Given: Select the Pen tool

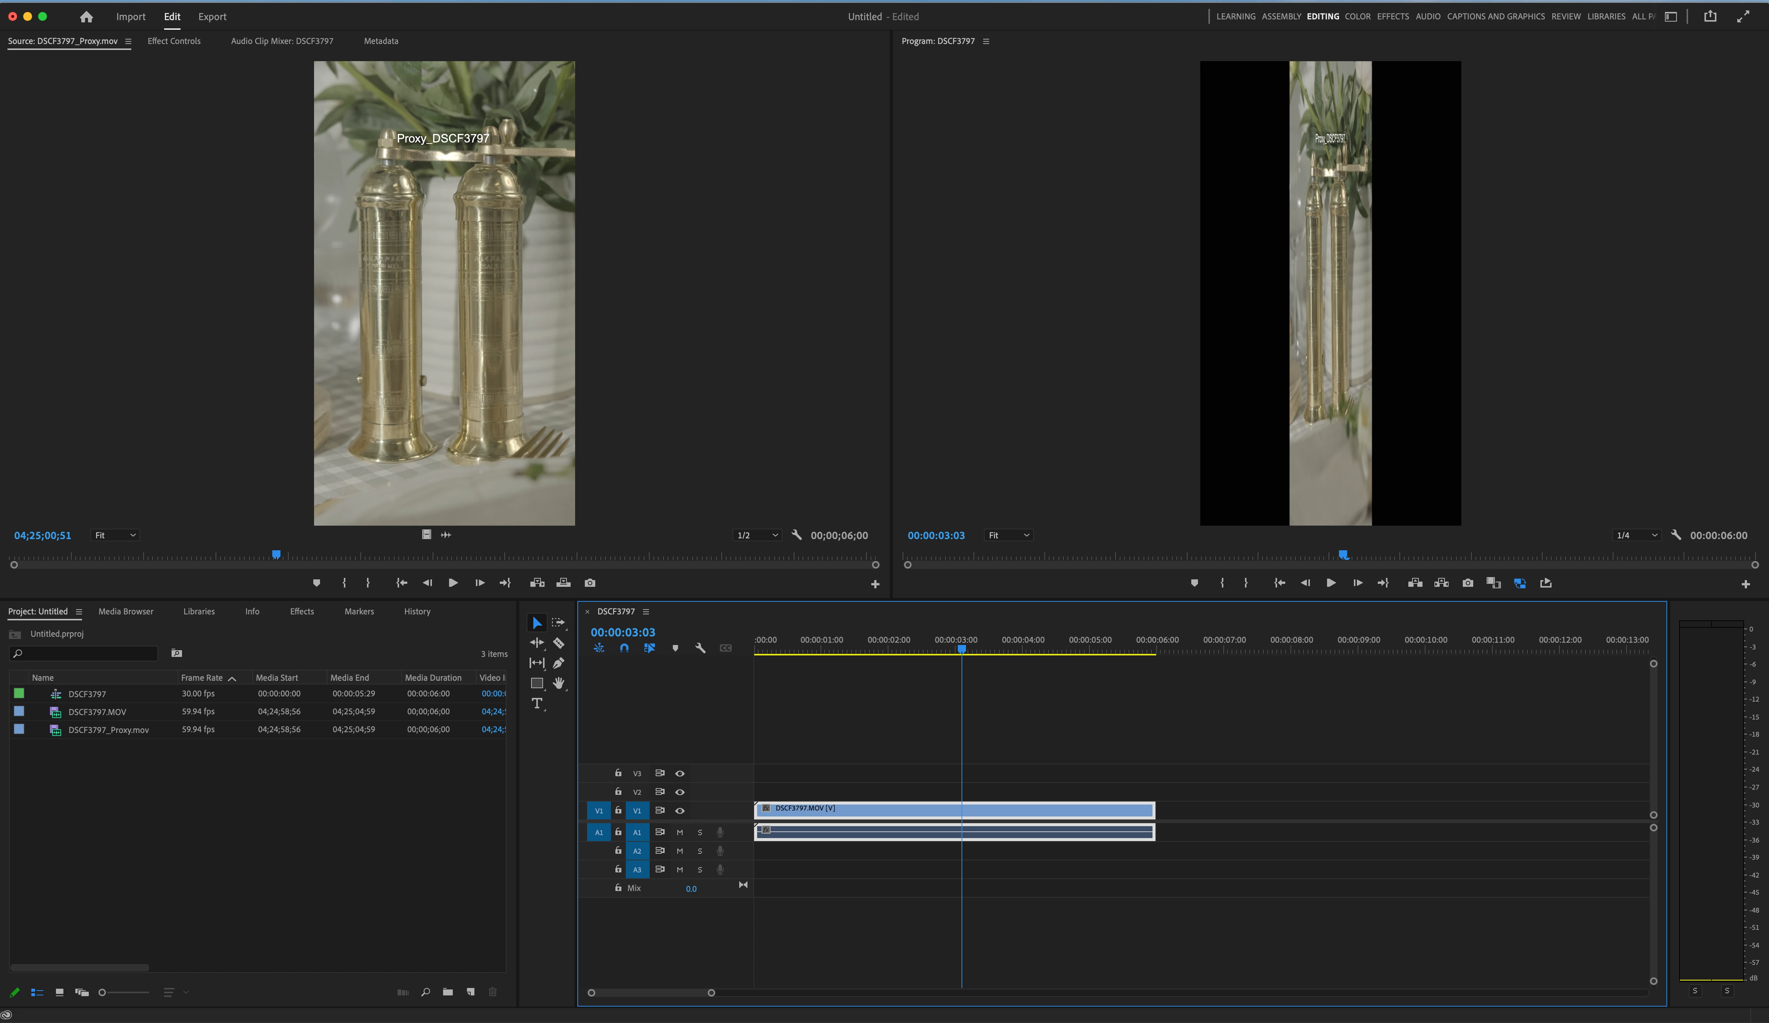Looking at the screenshot, I should (559, 663).
